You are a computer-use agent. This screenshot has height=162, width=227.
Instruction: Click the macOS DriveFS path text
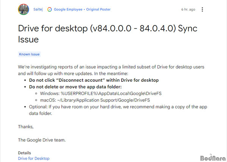pyautogui.click(x=95, y=100)
